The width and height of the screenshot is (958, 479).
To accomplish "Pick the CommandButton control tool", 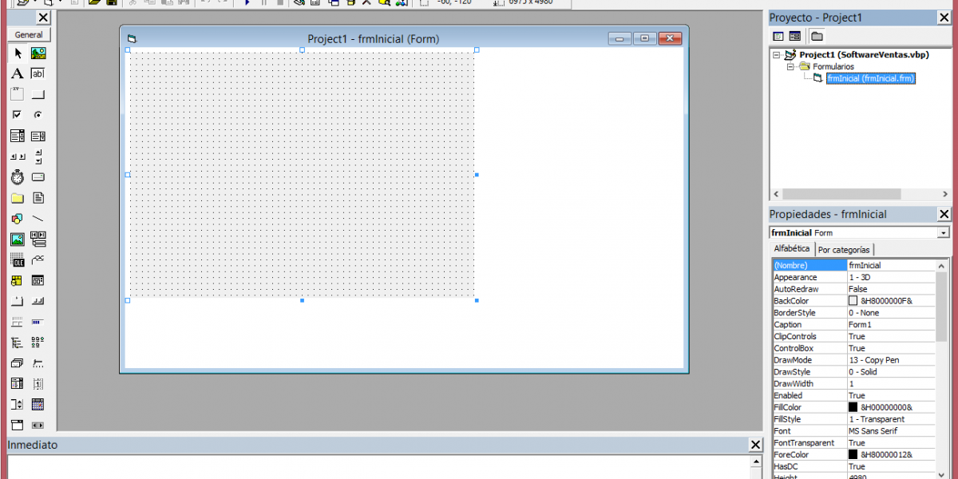I will pos(38,94).
